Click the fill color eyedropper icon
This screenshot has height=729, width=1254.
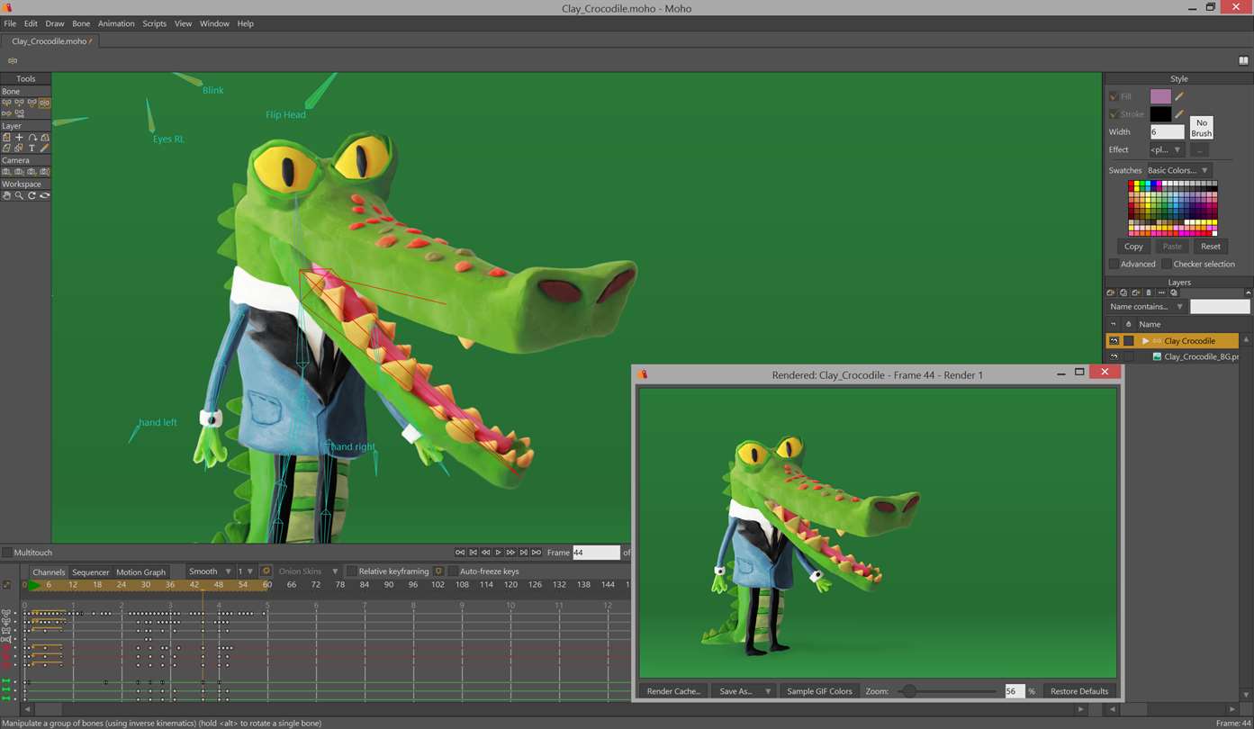click(1179, 96)
